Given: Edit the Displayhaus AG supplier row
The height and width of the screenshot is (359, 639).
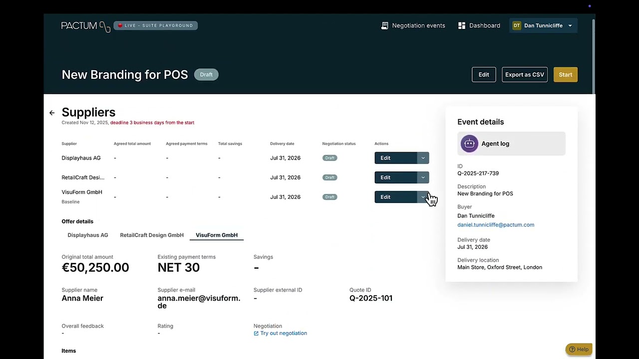Looking at the screenshot, I should (396, 158).
